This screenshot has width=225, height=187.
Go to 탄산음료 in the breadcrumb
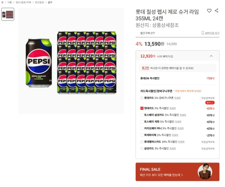tap(39, 2)
